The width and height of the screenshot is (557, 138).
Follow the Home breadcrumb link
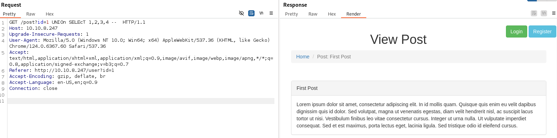tap(303, 57)
